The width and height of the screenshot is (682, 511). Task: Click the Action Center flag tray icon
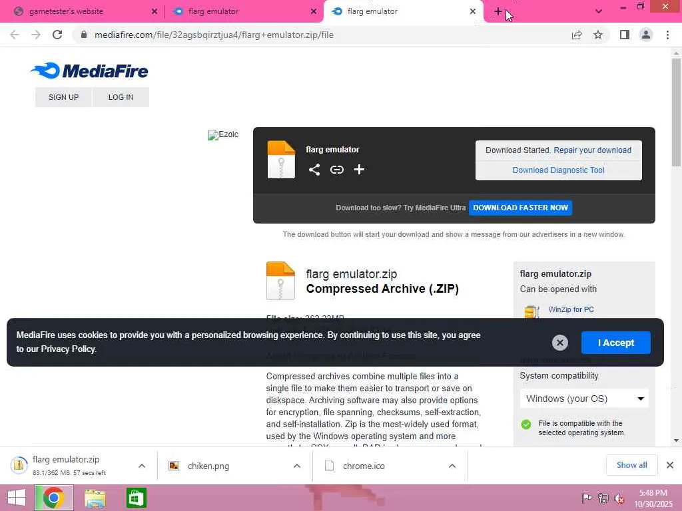click(x=587, y=498)
